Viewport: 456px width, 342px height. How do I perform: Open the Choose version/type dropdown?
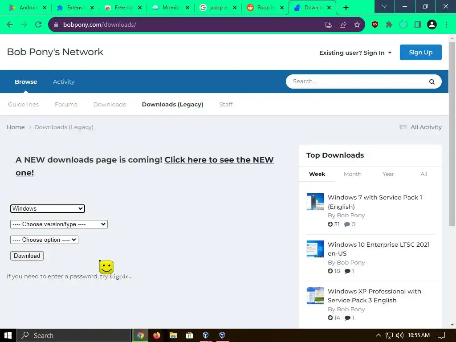tap(59, 224)
